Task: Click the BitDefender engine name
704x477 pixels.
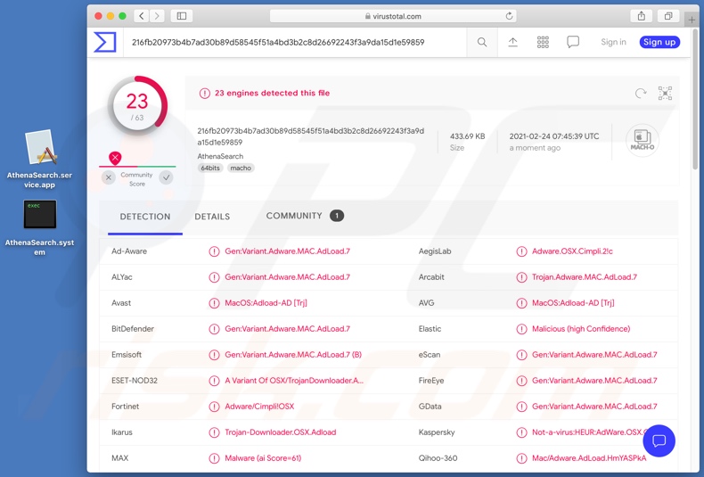Action: 133,329
